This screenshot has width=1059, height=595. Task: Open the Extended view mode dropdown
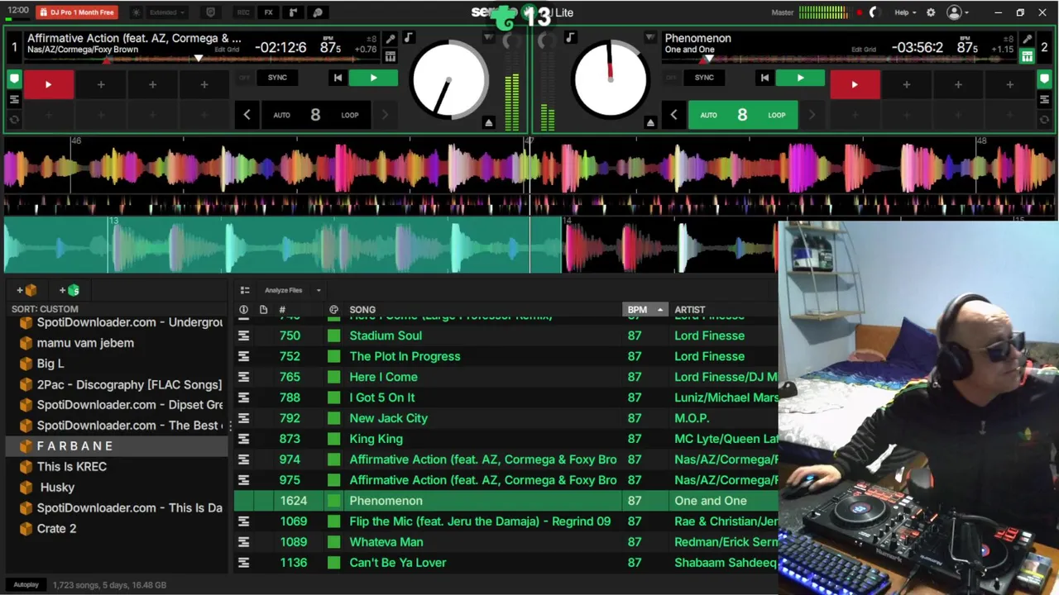[x=167, y=12]
